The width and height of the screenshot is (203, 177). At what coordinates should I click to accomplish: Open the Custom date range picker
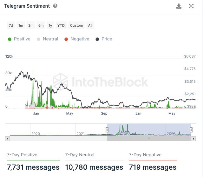point(76,25)
